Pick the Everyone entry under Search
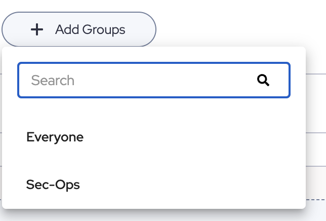326x221 pixels. click(55, 137)
